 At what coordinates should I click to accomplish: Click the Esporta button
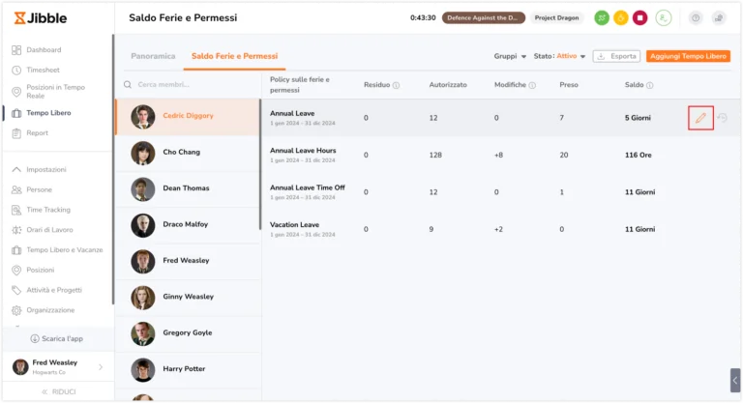point(616,56)
